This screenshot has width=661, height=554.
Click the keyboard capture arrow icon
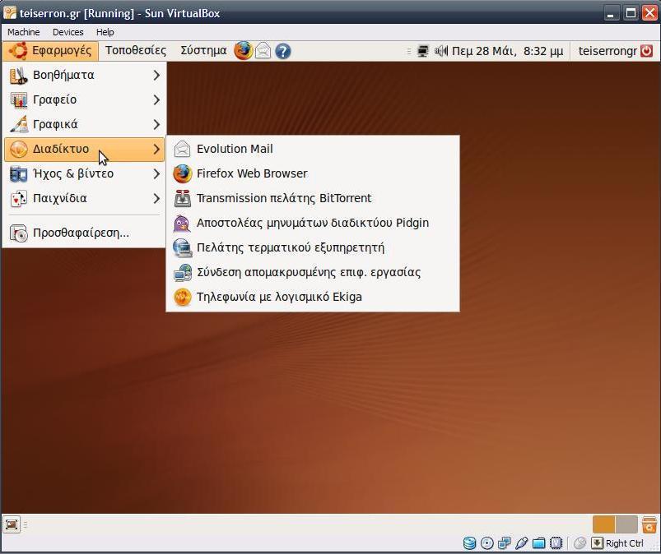597,543
